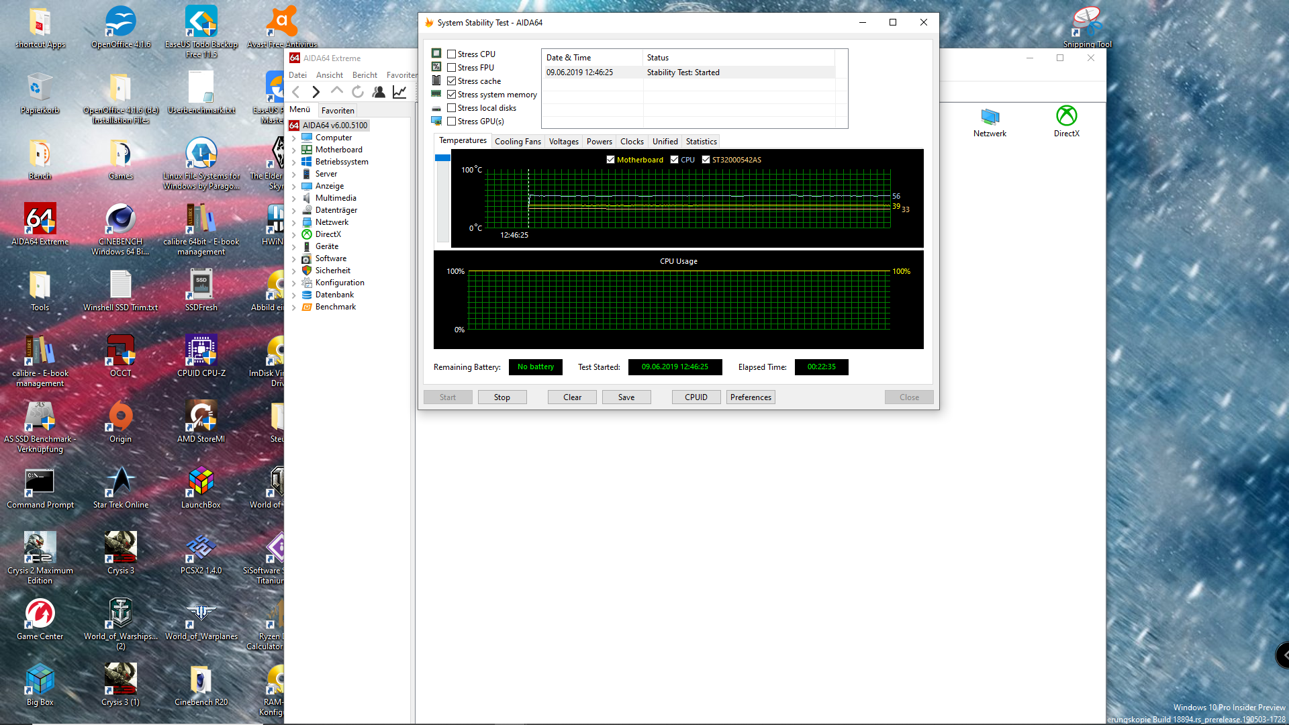
Task: Open the graph chart icon in AIDA64 toolbar
Action: [399, 92]
